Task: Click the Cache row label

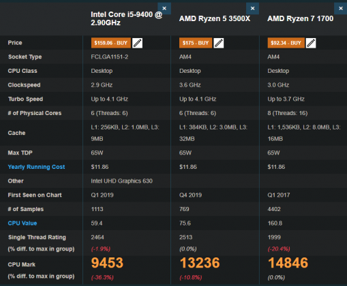Action: pyautogui.click(x=16, y=133)
